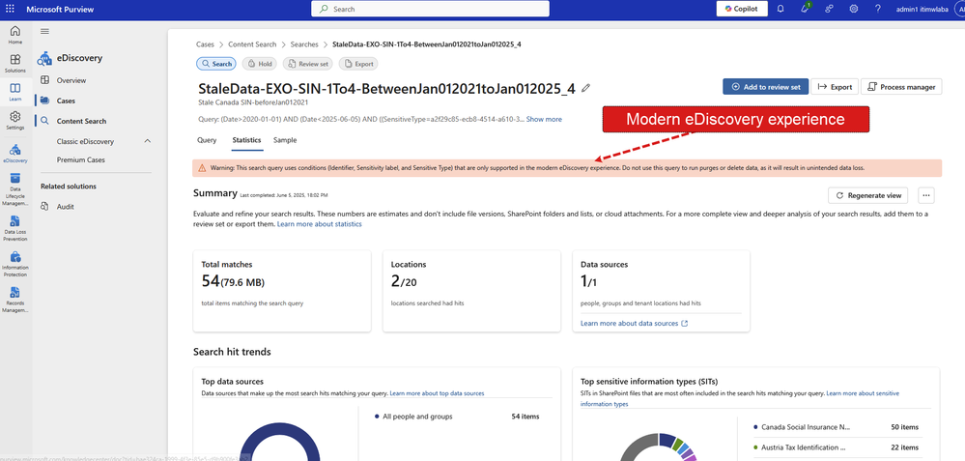Select eDiscovery icon in left rail
This screenshot has width=965, height=461.
coord(15,153)
